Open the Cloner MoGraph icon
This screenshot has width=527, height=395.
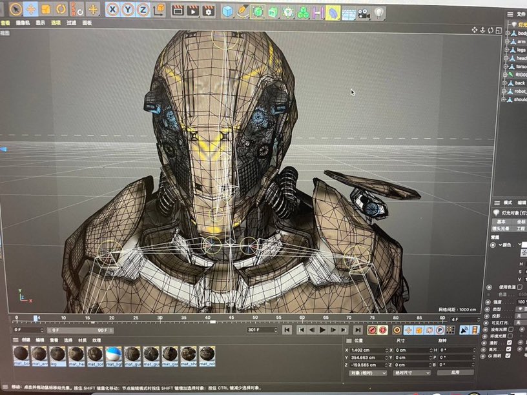[x=288, y=13]
